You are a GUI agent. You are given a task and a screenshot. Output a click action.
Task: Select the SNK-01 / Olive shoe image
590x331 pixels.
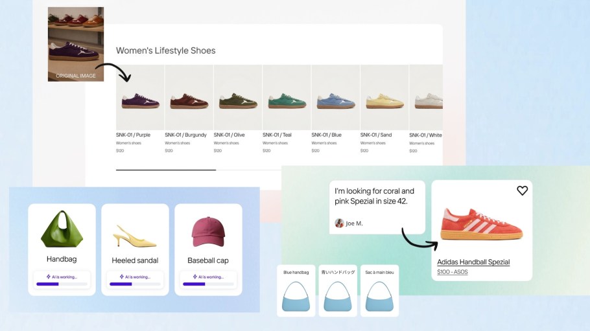point(238,97)
